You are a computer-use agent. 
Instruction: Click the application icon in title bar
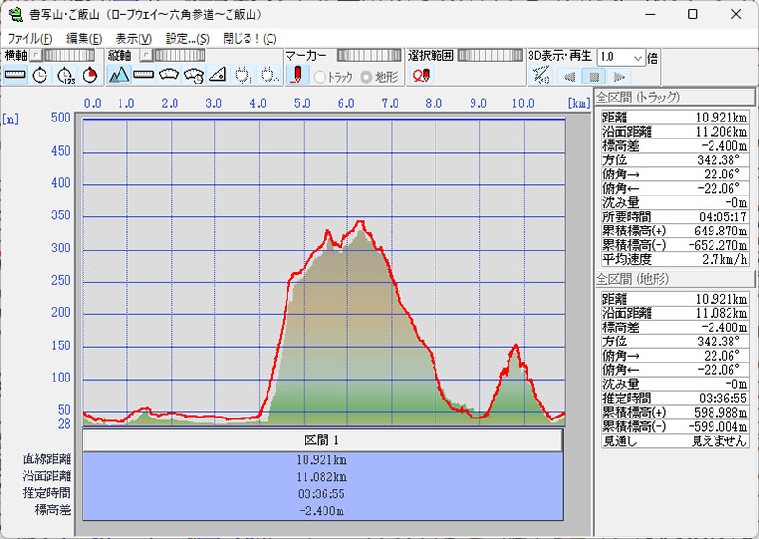point(15,14)
